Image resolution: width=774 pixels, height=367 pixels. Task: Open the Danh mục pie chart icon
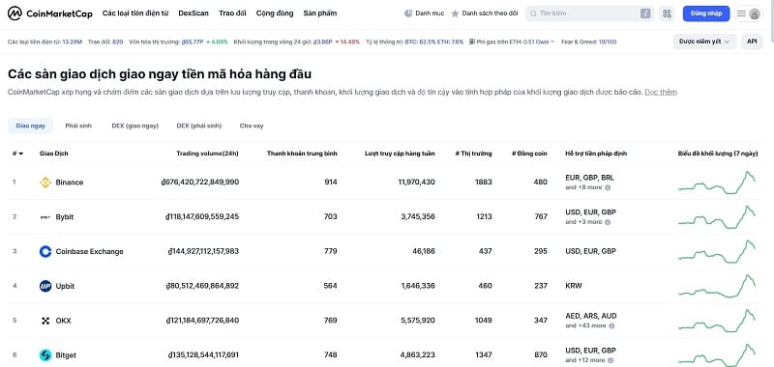(x=408, y=14)
